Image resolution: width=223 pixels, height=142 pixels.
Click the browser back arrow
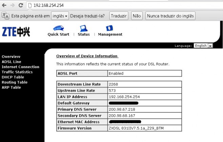[x=4, y=5]
